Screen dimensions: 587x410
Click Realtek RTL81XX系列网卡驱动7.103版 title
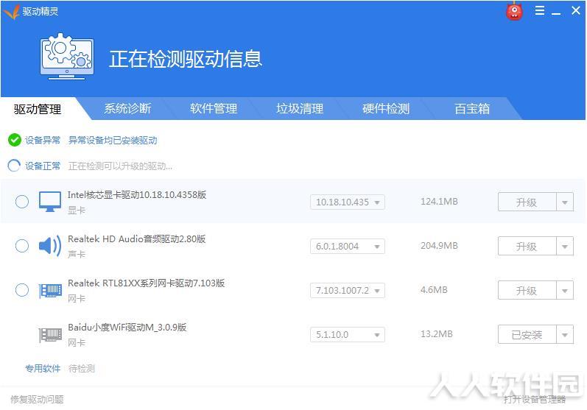click(x=146, y=283)
